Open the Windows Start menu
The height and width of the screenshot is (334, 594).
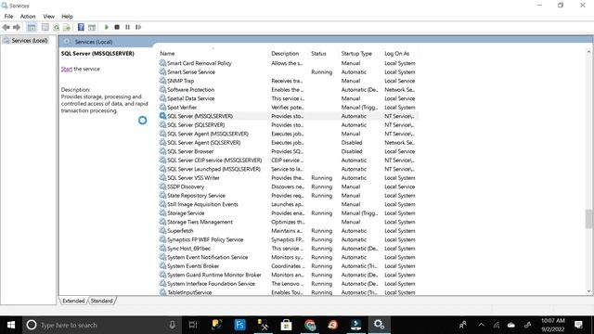tap(11, 325)
